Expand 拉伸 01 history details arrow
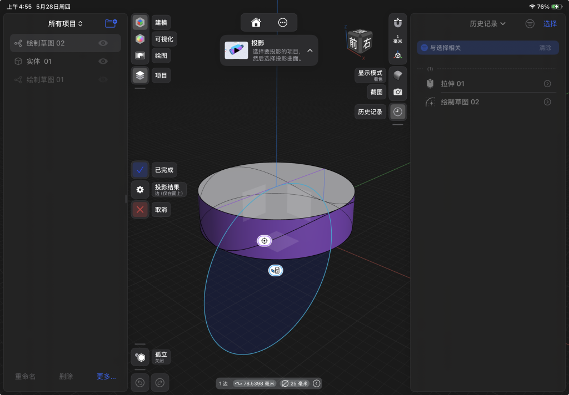This screenshot has width=569, height=395. [x=547, y=84]
